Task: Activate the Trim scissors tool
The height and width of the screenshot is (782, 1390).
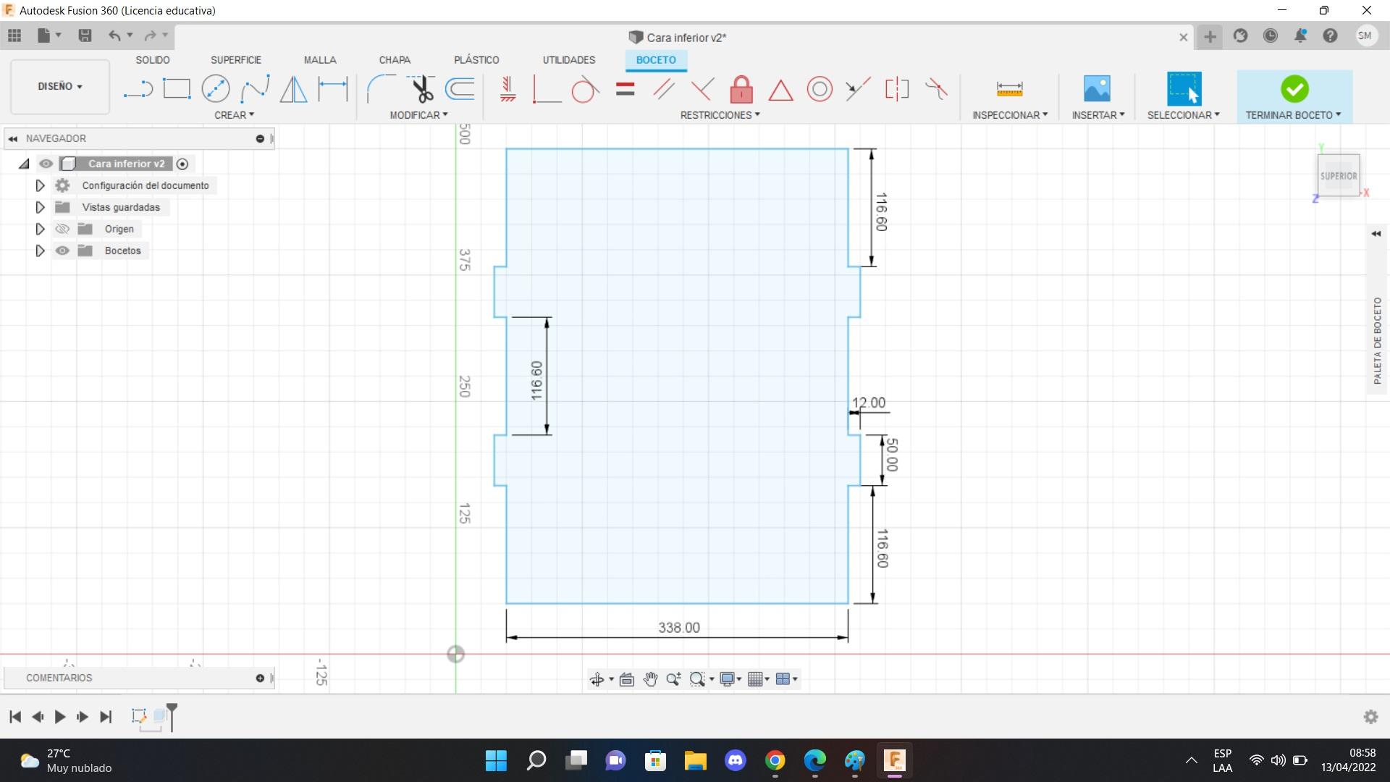Action: coord(421,89)
